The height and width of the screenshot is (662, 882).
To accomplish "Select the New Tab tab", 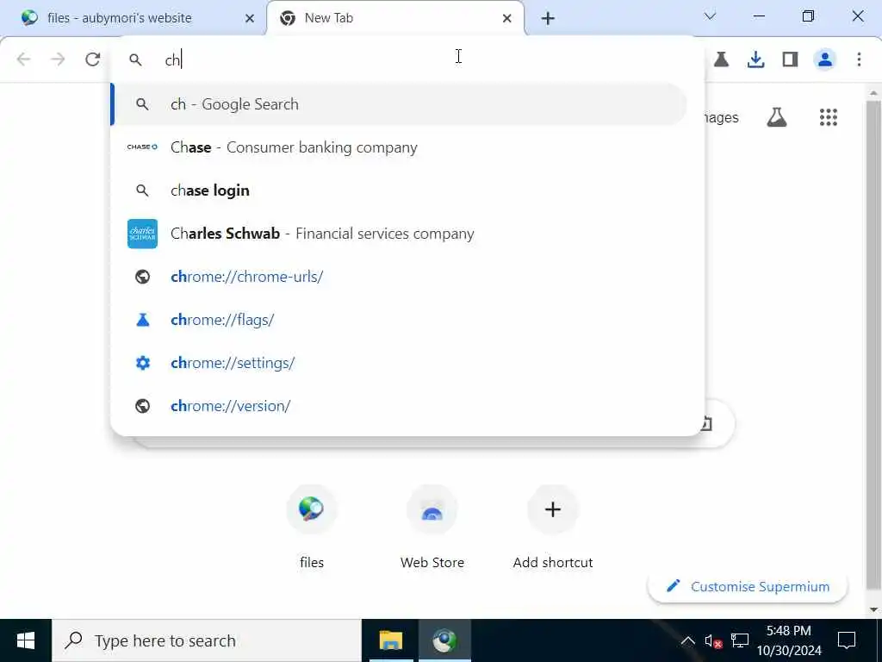I will [x=396, y=18].
